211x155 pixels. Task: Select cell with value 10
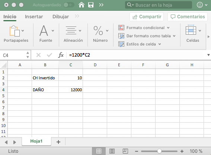pos(71,78)
